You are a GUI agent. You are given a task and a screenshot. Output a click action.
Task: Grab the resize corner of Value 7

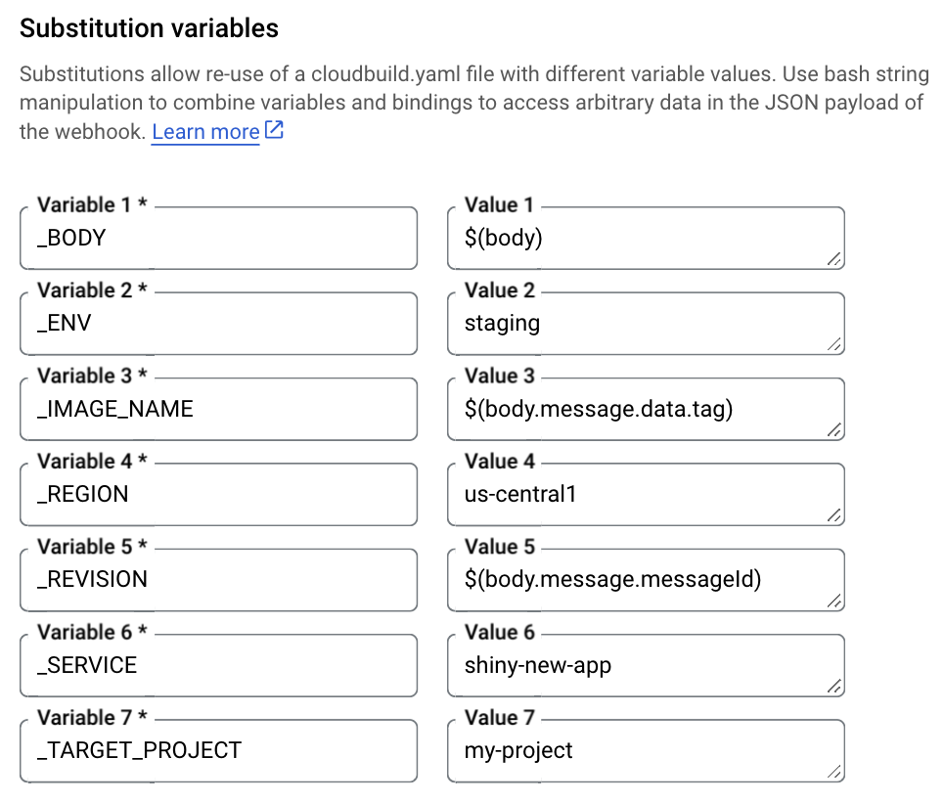tap(832, 773)
